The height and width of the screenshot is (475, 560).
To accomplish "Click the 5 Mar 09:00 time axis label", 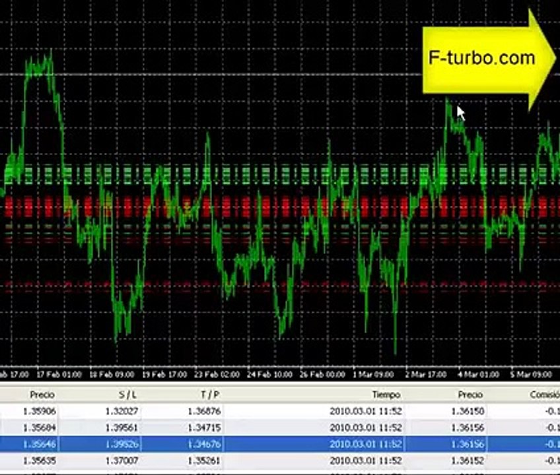I will coord(531,375).
